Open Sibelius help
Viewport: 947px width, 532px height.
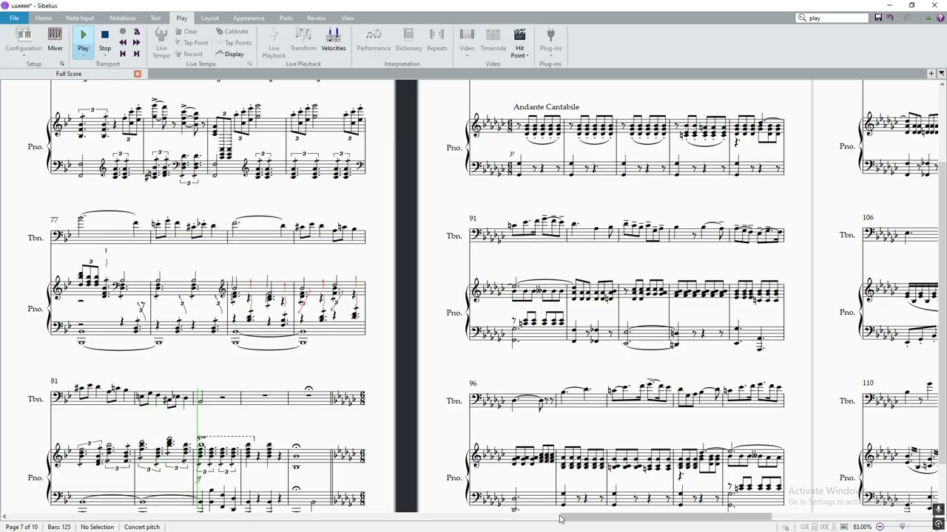click(x=939, y=18)
